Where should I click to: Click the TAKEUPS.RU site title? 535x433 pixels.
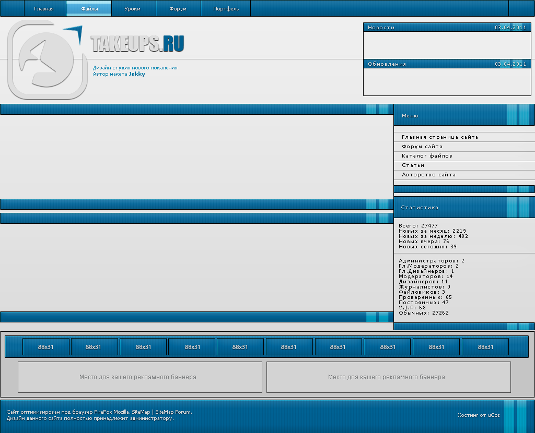pyautogui.click(x=137, y=44)
